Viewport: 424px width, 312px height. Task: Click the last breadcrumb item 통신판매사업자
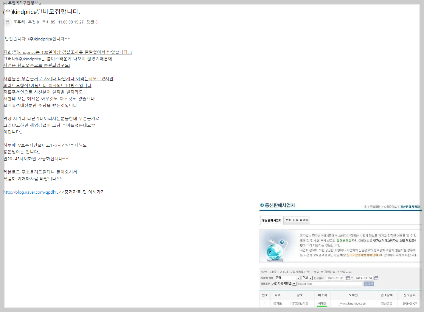coord(410,207)
